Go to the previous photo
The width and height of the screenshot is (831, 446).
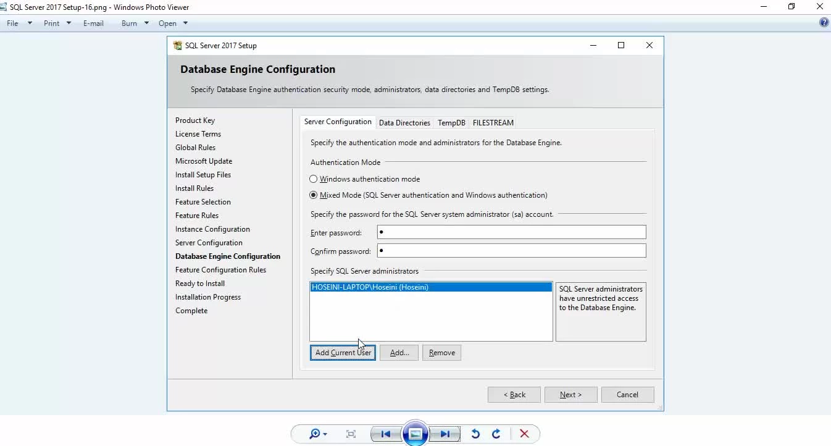(x=386, y=434)
